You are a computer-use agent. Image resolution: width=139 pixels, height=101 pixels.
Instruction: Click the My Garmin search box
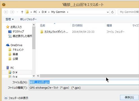click(128, 12)
